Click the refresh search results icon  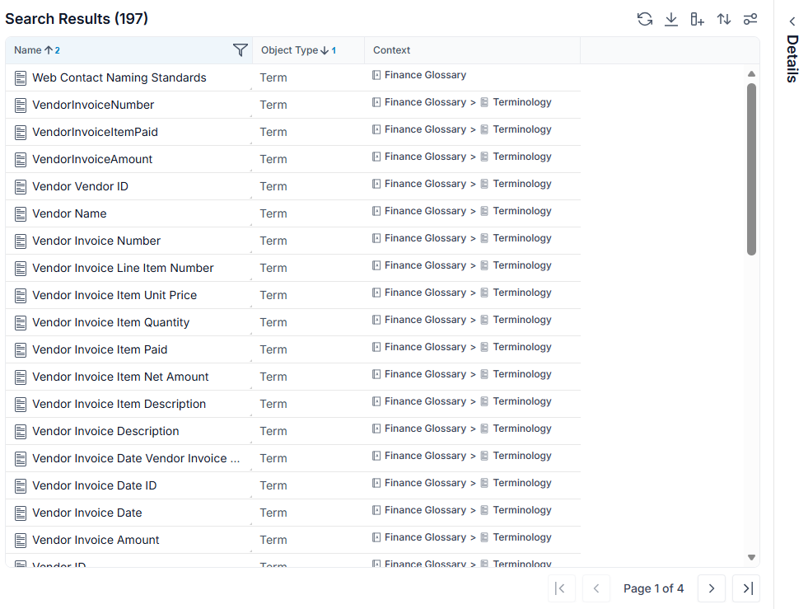645,19
